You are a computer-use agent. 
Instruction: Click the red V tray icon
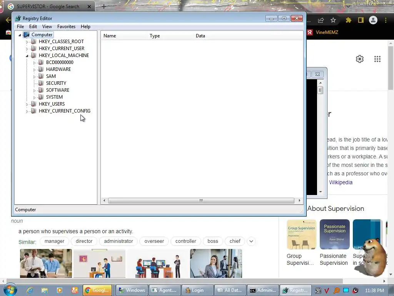327,291
